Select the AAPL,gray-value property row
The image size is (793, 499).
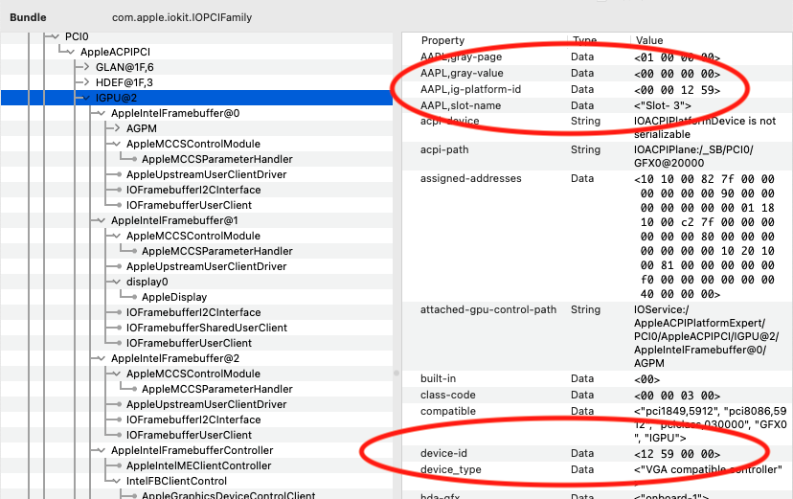(x=598, y=74)
